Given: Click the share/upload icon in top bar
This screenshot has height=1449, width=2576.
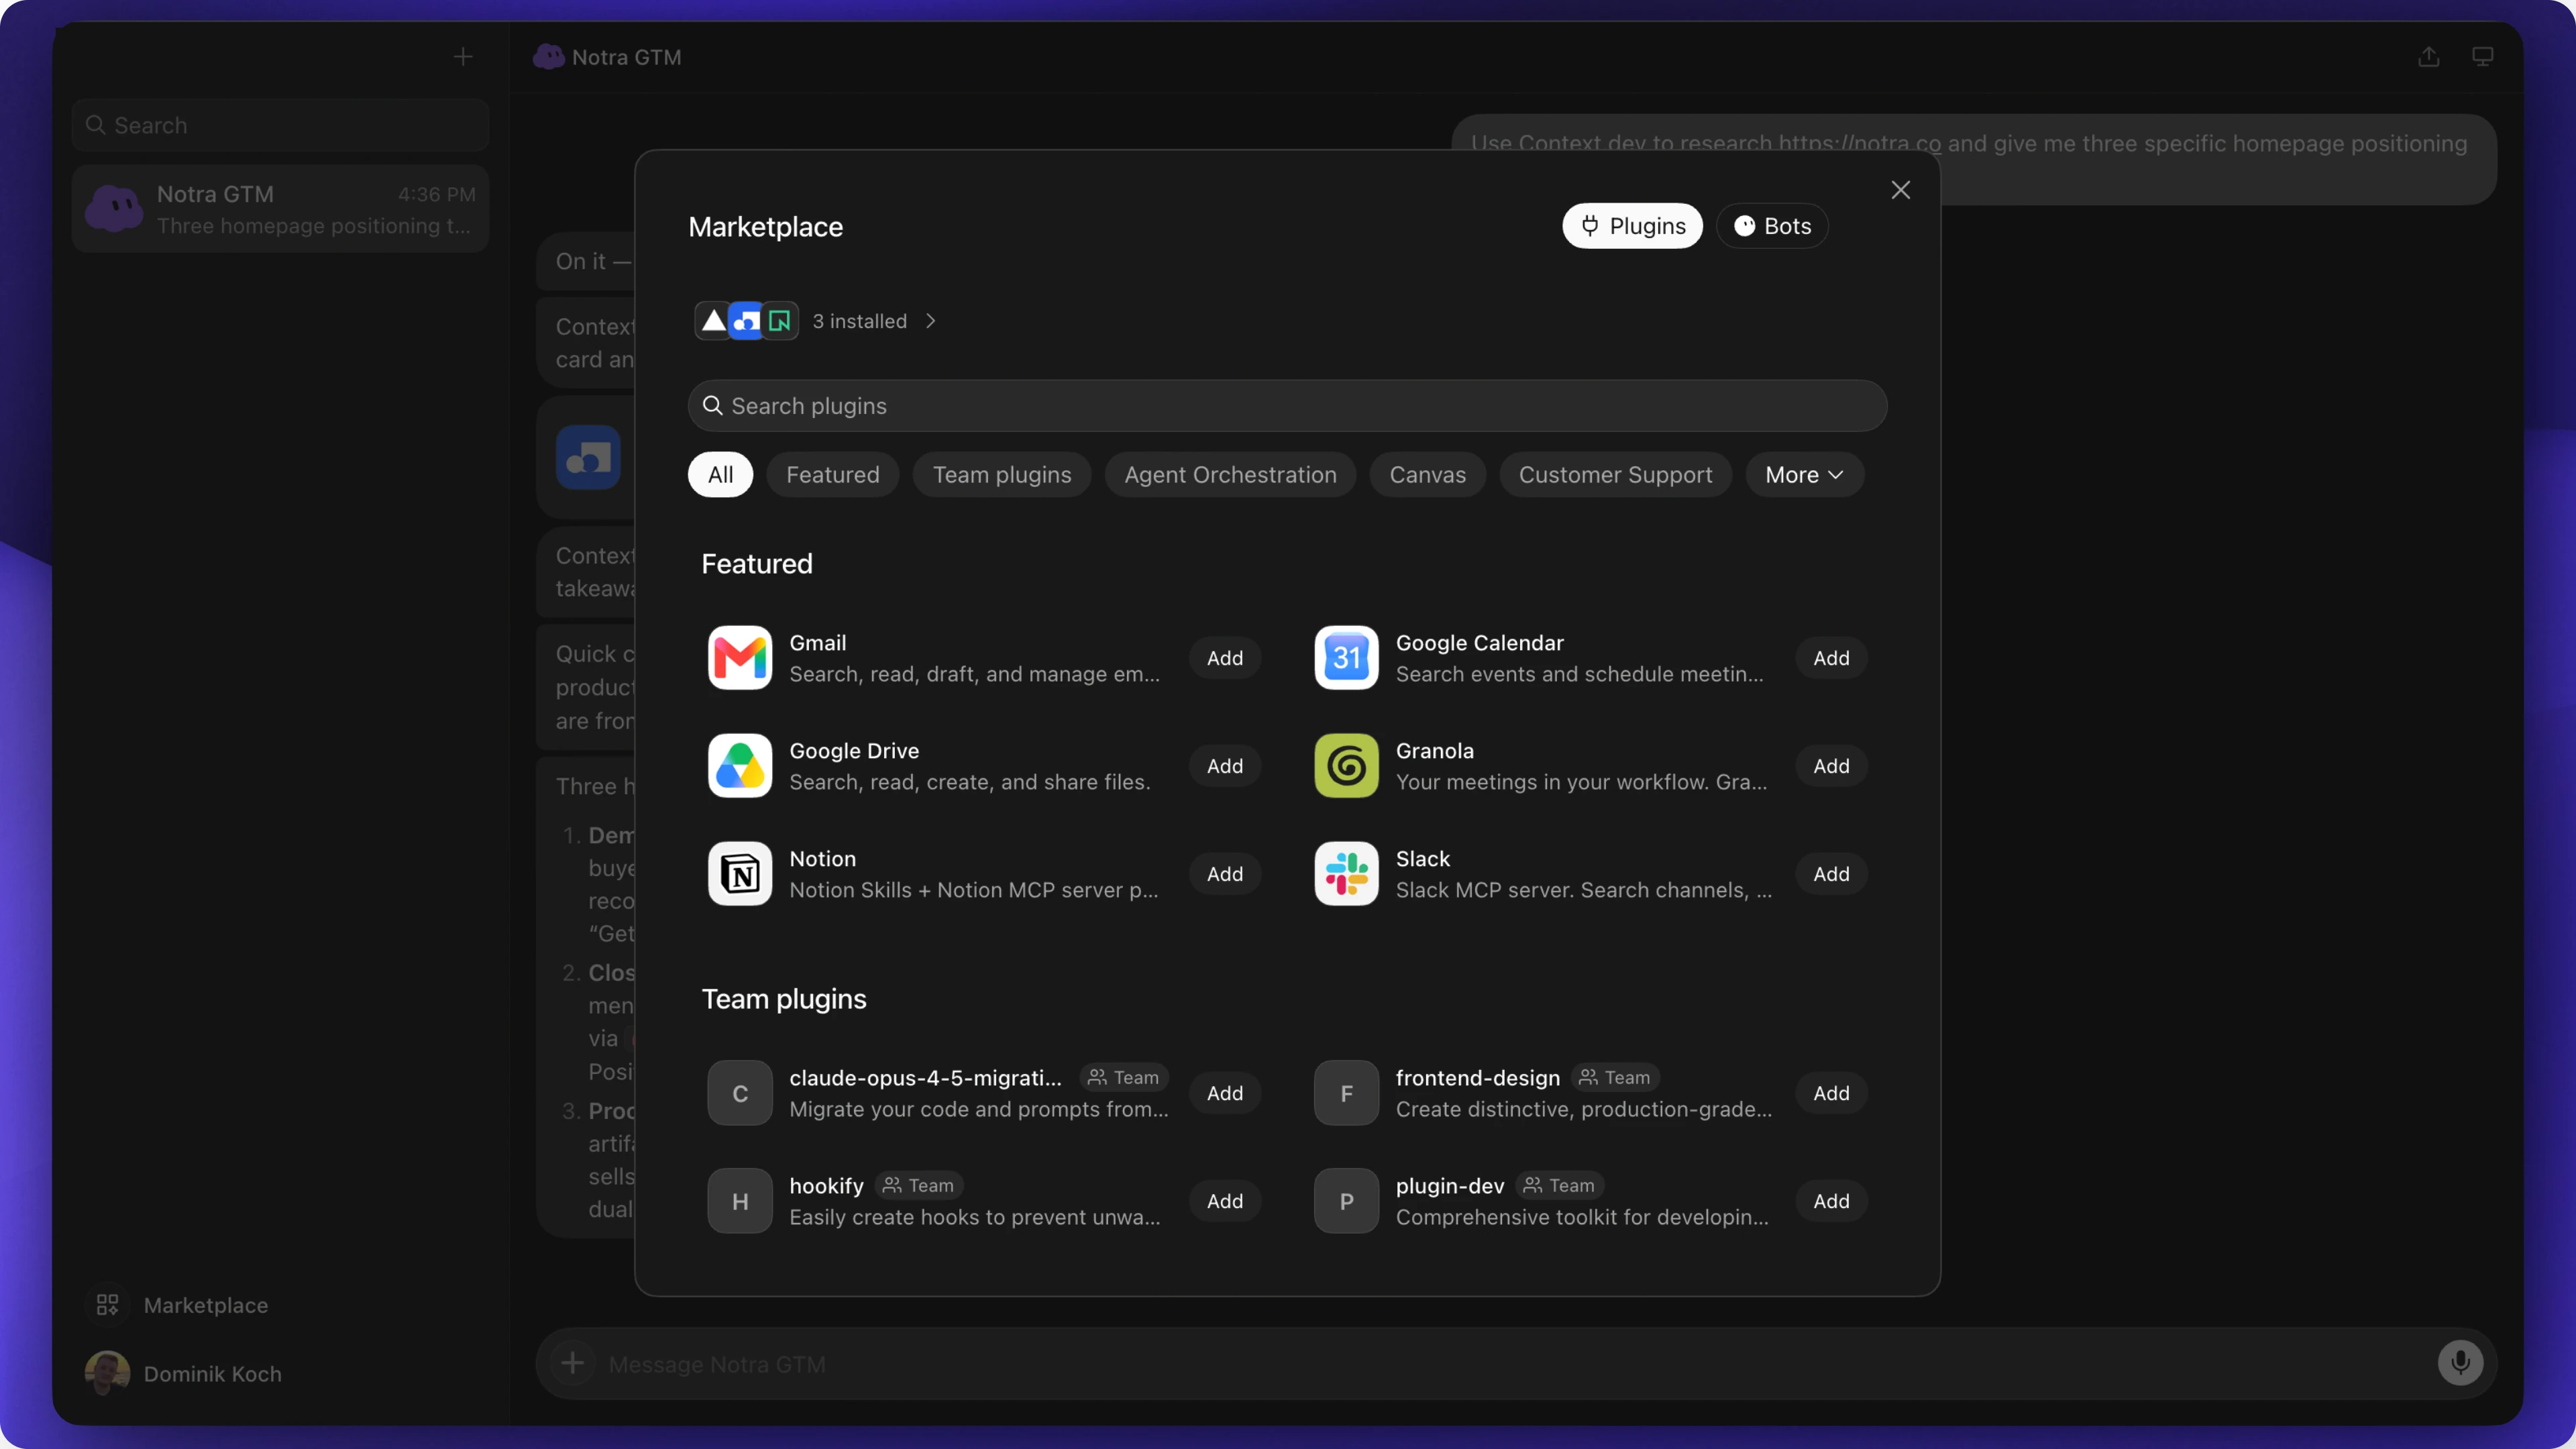Looking at the screenshot, I should 2429,57.
